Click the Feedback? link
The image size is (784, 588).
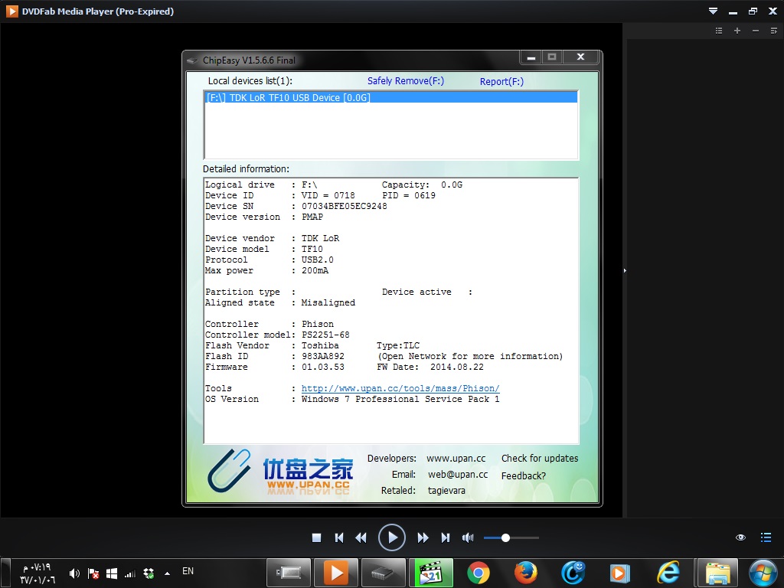pos(524,476)
